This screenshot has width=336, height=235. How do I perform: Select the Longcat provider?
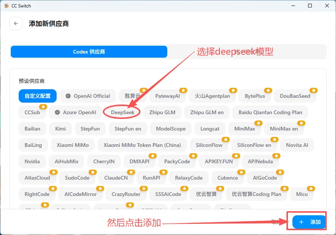point(210,129)
